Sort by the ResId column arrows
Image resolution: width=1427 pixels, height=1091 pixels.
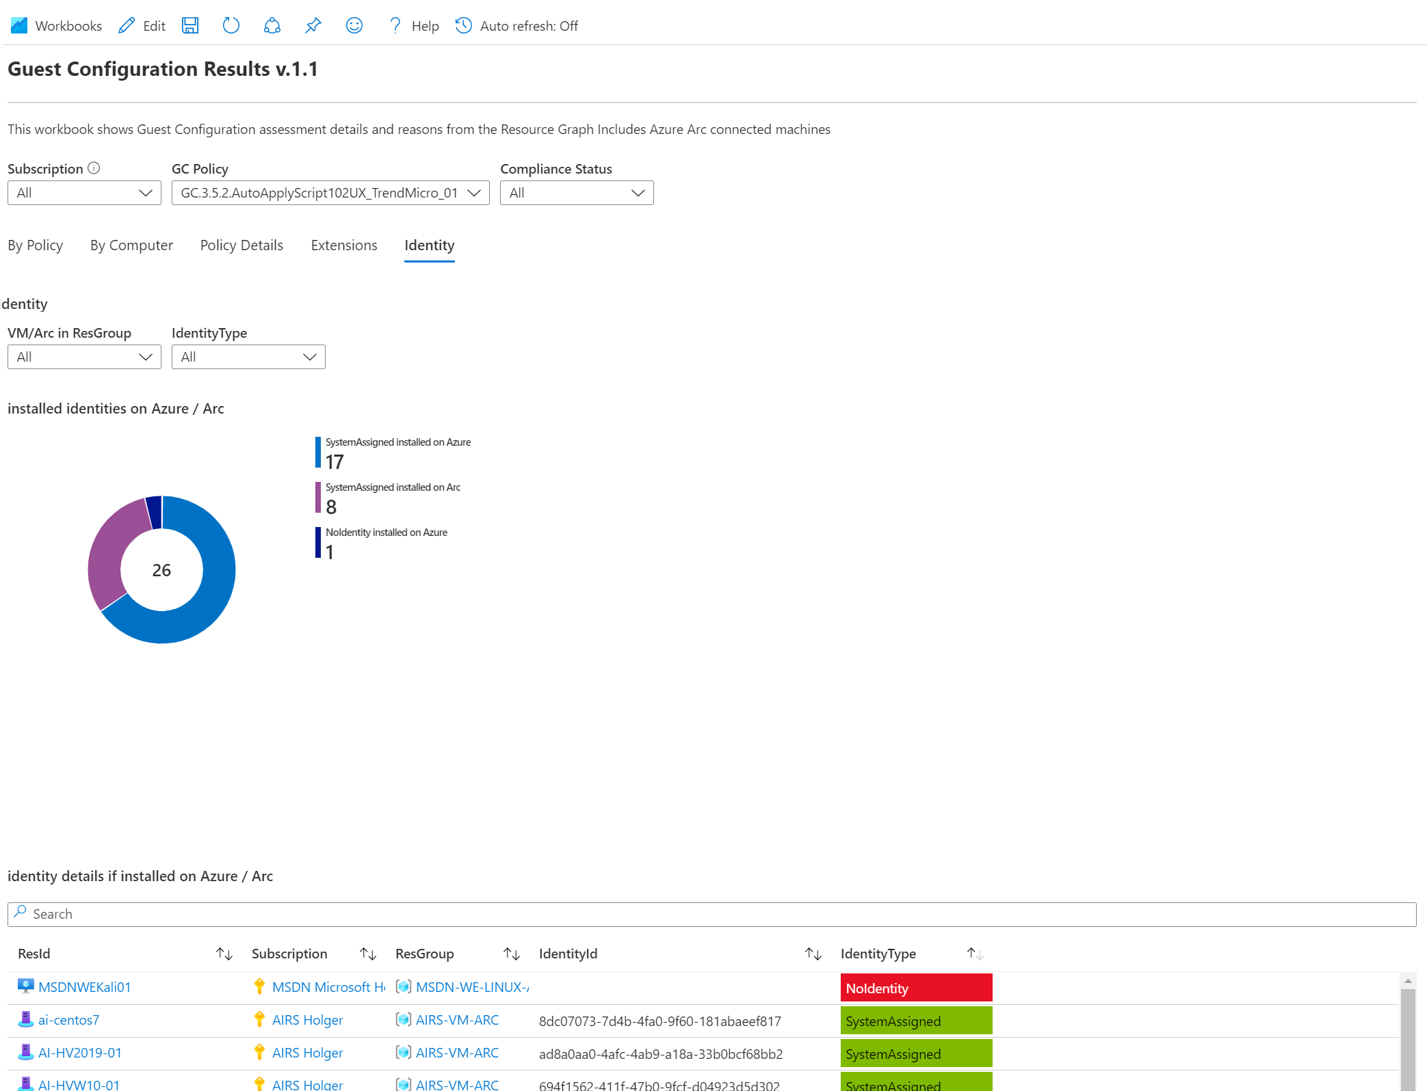tap(224, 954)
